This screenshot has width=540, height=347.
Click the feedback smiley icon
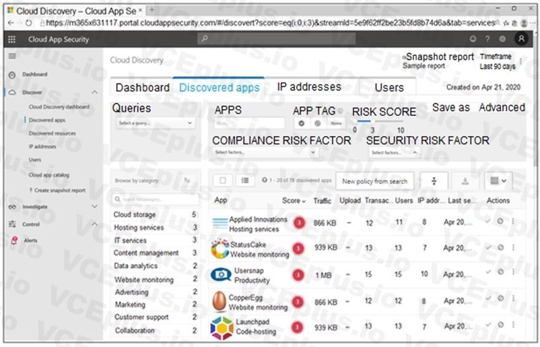coord(473,39)
